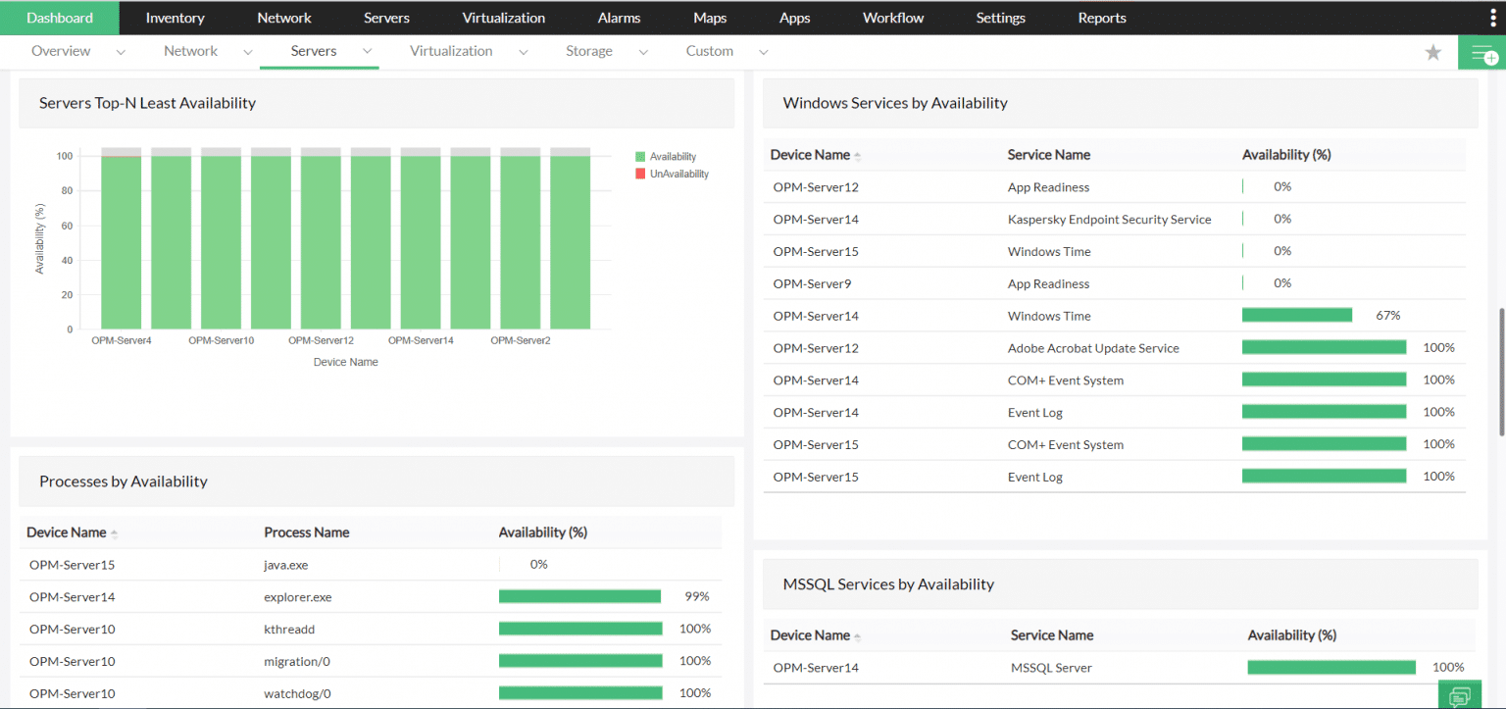This screenshot has width=1506, height=709.
Task: Toggle Availability legend in servers chart
Action: [666, 157]
